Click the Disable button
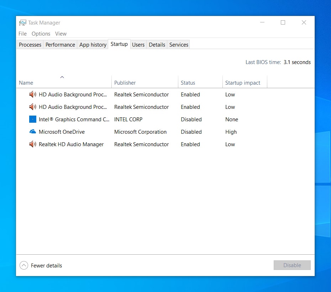The width and height of the screenshot is (331, 292). coord(292,265)
